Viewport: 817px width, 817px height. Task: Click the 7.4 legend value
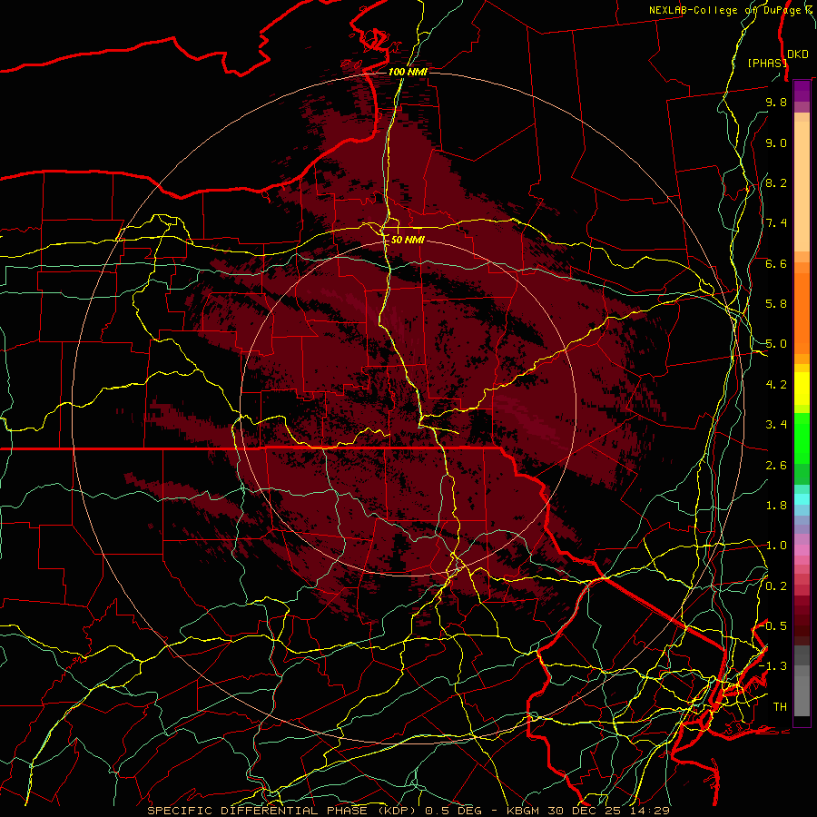[776, 223]
